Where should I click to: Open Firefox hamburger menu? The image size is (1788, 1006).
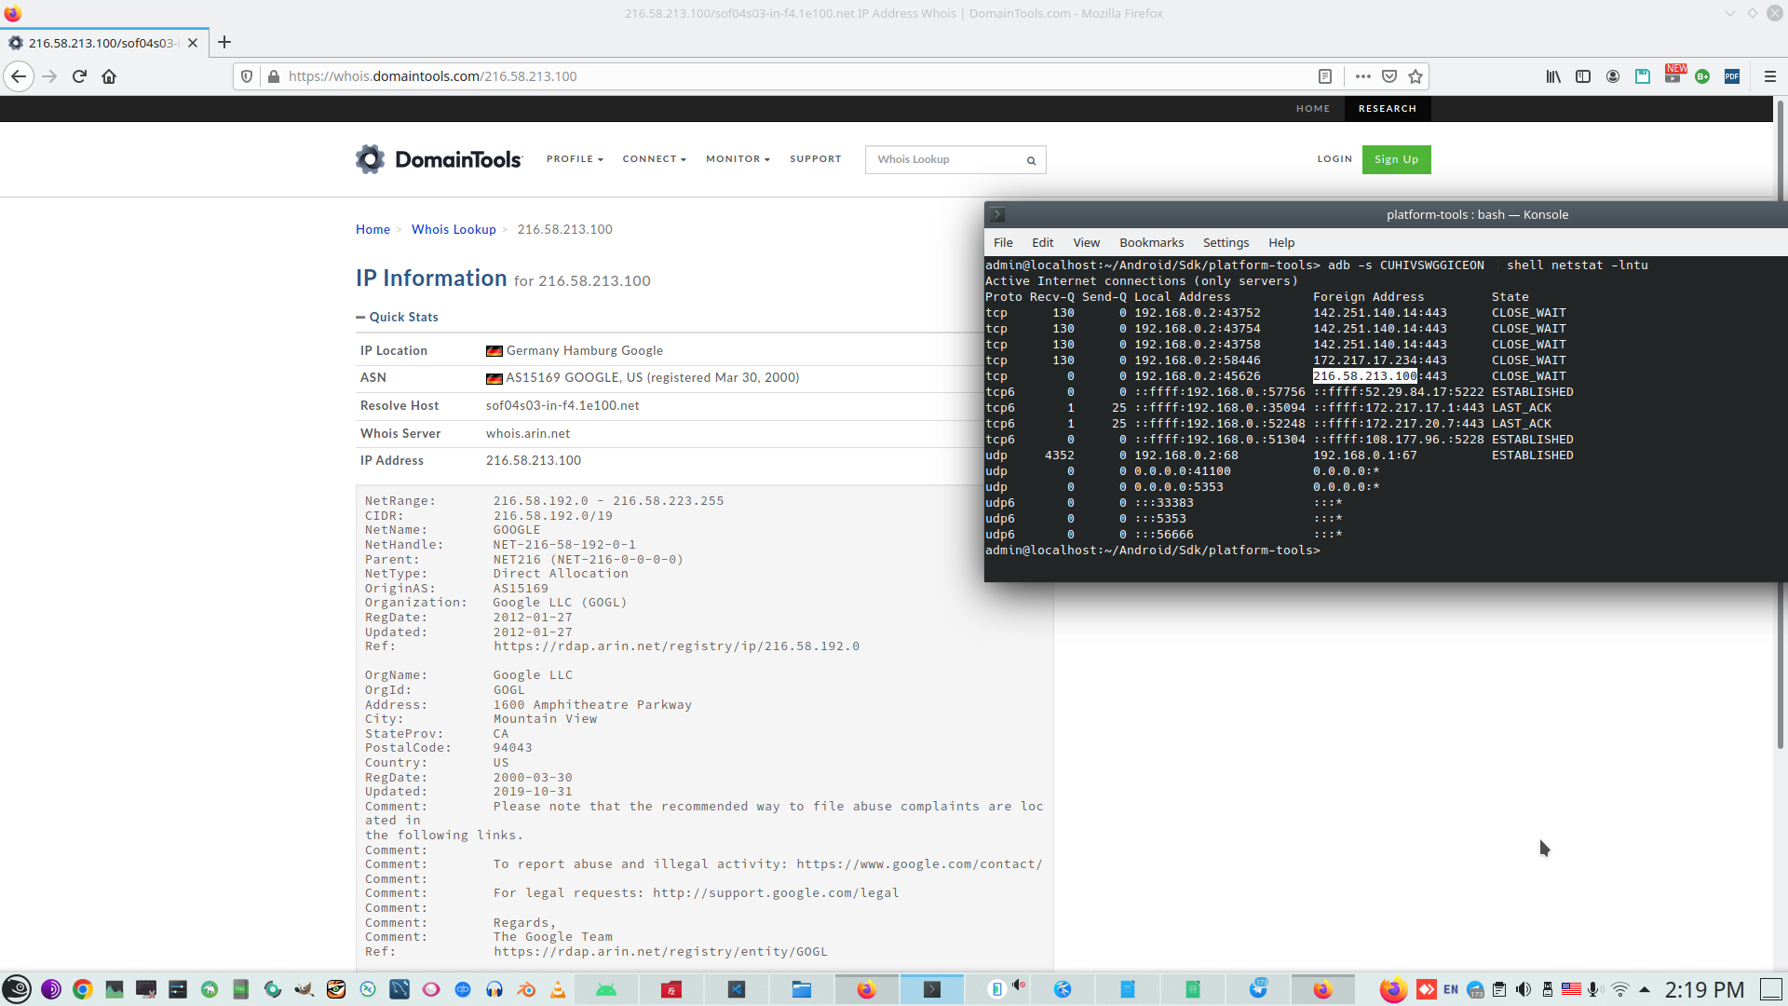pos(1769,76)
